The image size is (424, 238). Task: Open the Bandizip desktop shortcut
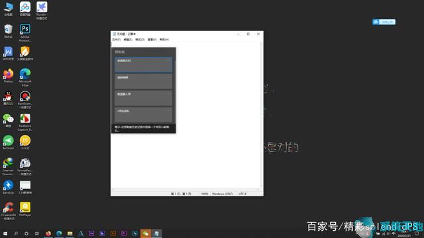(x=9, y=187)
